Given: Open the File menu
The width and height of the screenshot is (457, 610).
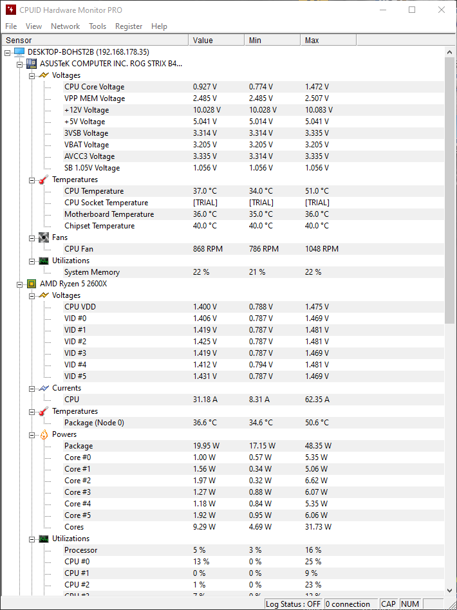Looking at the screenshot, I should point(11,26).
